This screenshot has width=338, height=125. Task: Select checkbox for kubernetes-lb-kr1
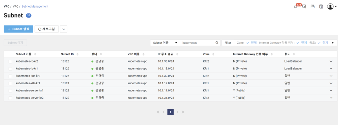(10, 69)
